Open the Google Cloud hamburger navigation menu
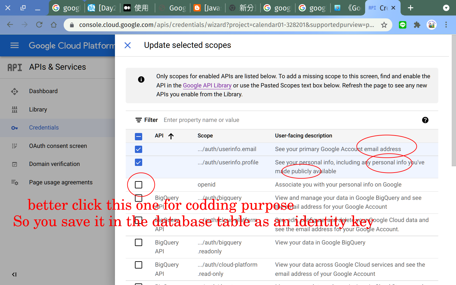This screenshot has width=456, height=285. tap(15, 45)
